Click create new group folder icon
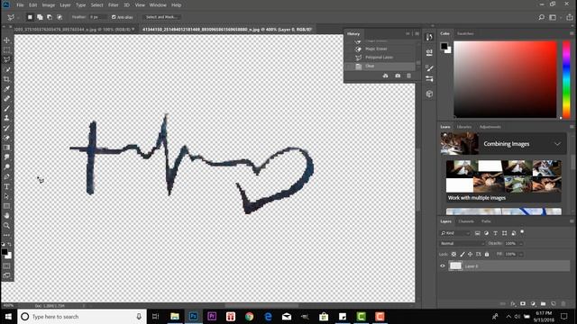The width and height of the screenshot is (577, 324). click(x=543, y=304)
